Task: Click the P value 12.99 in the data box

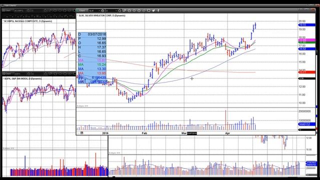Action: point(101,38)
